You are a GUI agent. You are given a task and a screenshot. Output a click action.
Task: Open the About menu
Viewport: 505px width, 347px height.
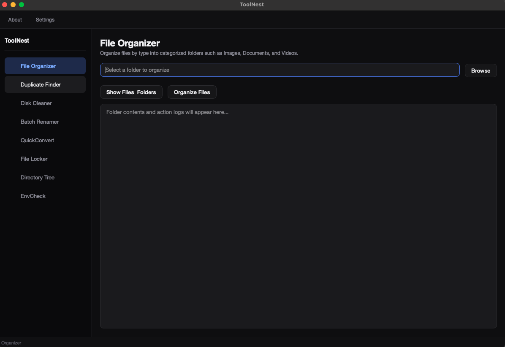point(15,20)
